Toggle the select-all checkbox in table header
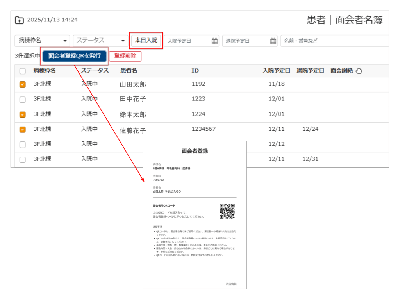The width and height of the screenshot is (400, 300). (23, 71)
